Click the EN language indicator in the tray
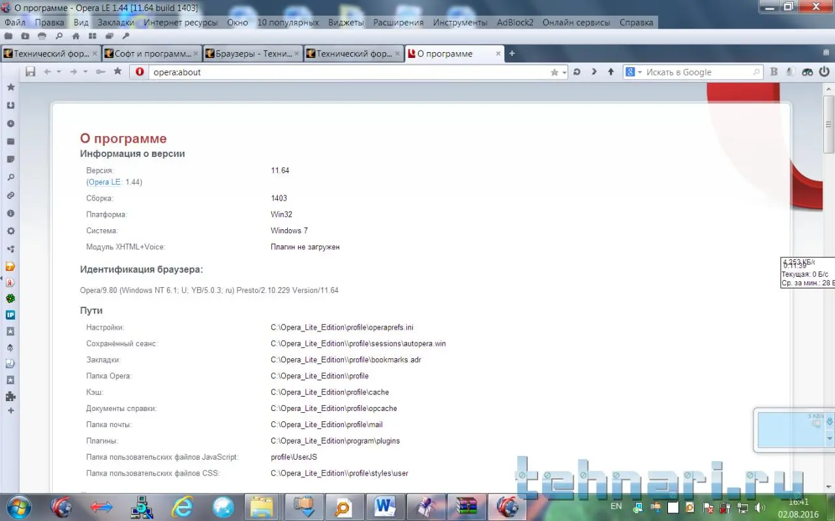 tap(616, 506)
